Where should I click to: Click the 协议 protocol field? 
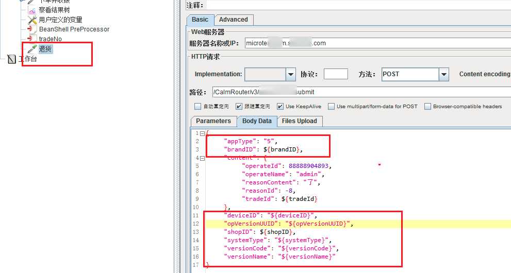click(x=336, y=74)
